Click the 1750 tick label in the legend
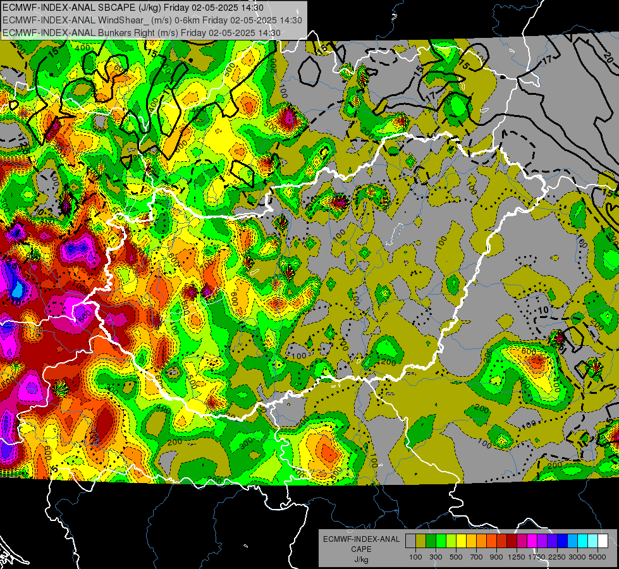 [537, 557]
